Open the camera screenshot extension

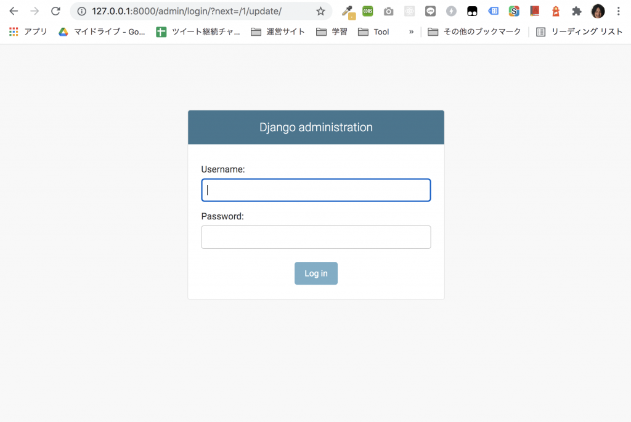pyautogui.click(x=388, y=11)
